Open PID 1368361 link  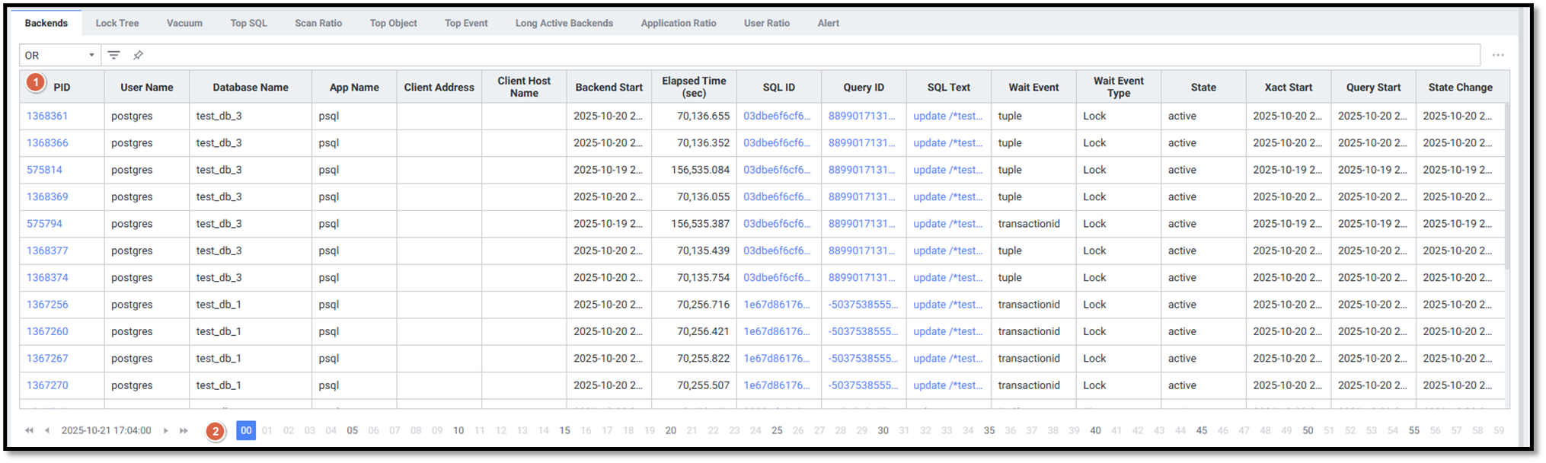click(47, 116)
